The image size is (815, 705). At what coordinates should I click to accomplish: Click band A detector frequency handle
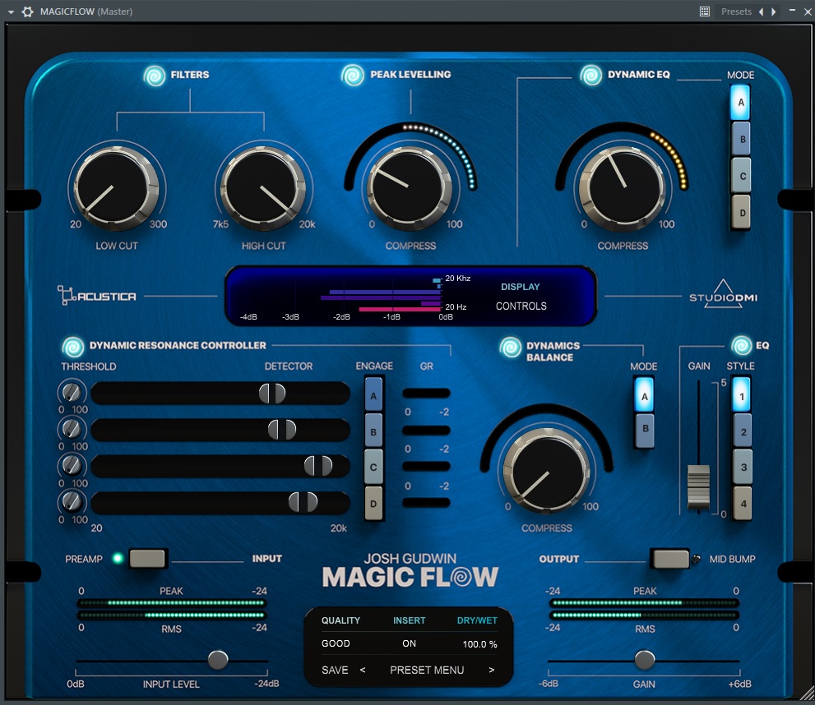272,394
